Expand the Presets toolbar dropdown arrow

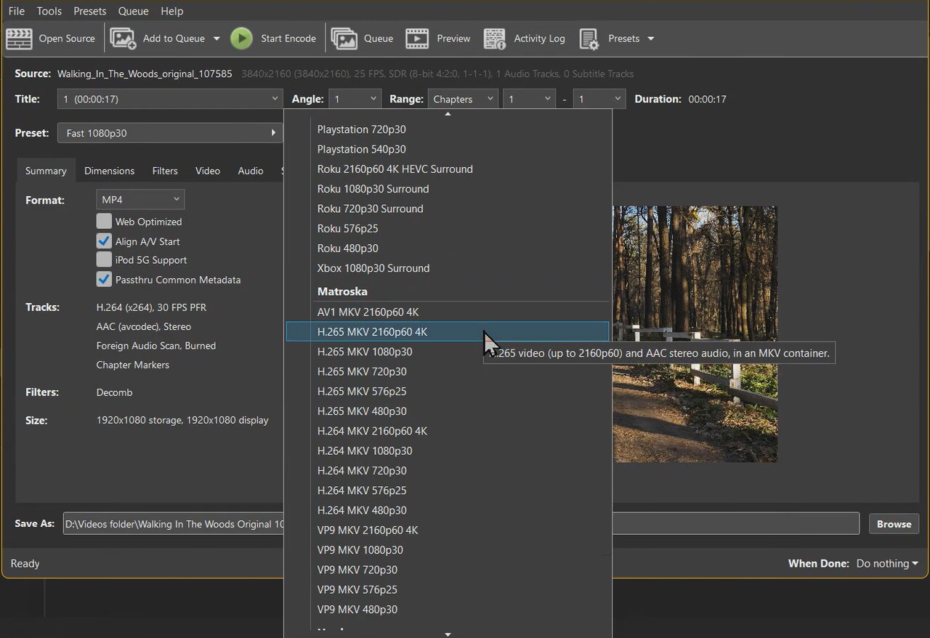click(650, 39)
